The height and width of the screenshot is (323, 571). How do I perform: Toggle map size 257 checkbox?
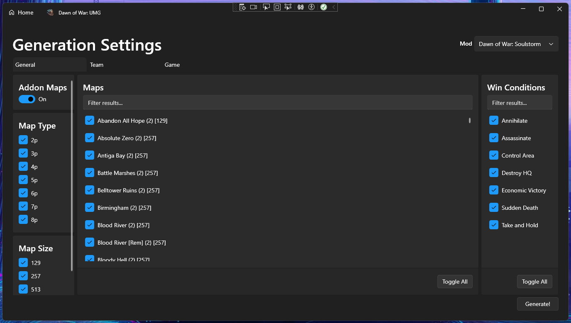(x=23, y=276)
